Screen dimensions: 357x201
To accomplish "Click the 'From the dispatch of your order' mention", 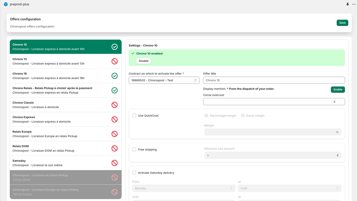I will click(x=251, y=89).
